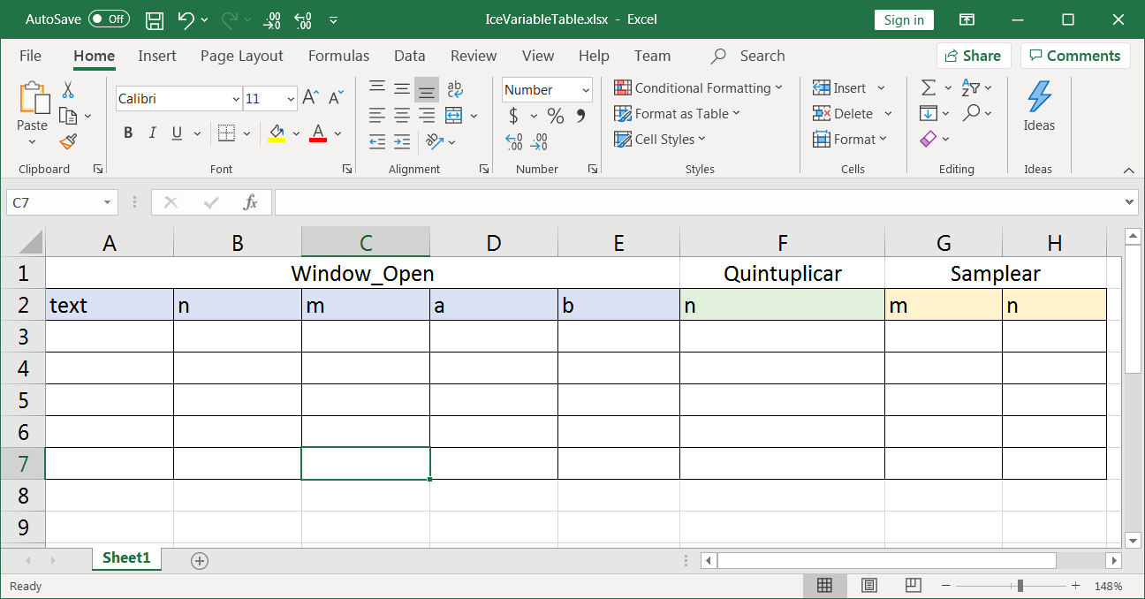The width and height of the screenshot is (1145, 599).
Task: Expand Conditional Formatting menu
Action: 698,87
